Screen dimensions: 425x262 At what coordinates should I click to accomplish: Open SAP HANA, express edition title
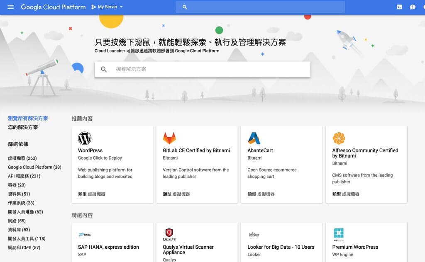click(108, 247)
